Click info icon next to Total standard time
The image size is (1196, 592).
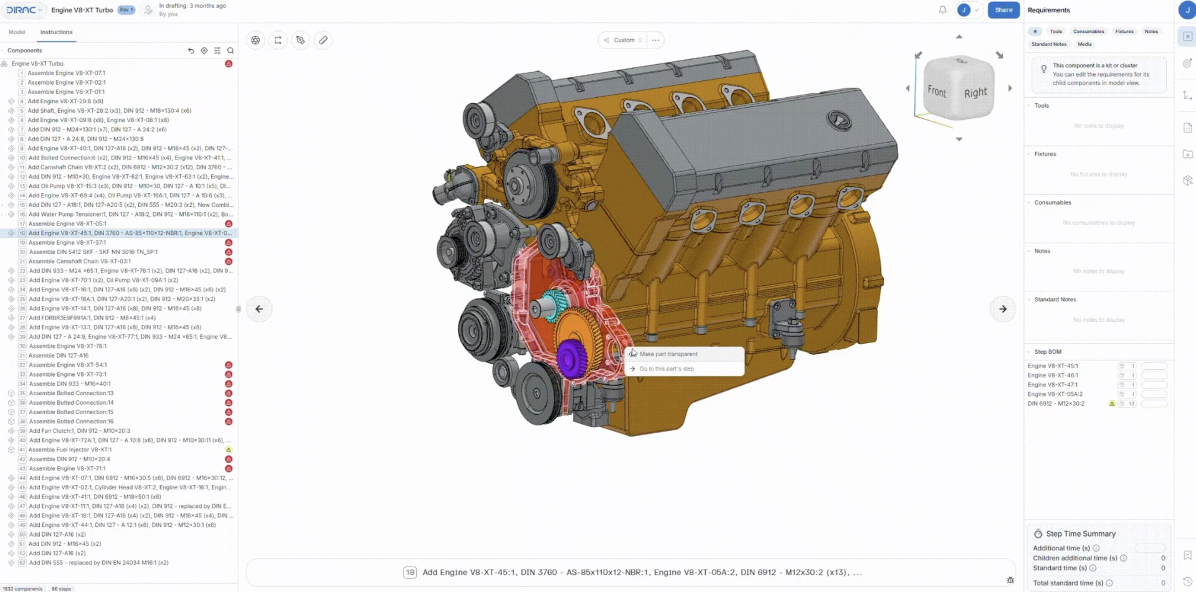coord(1109,583)
